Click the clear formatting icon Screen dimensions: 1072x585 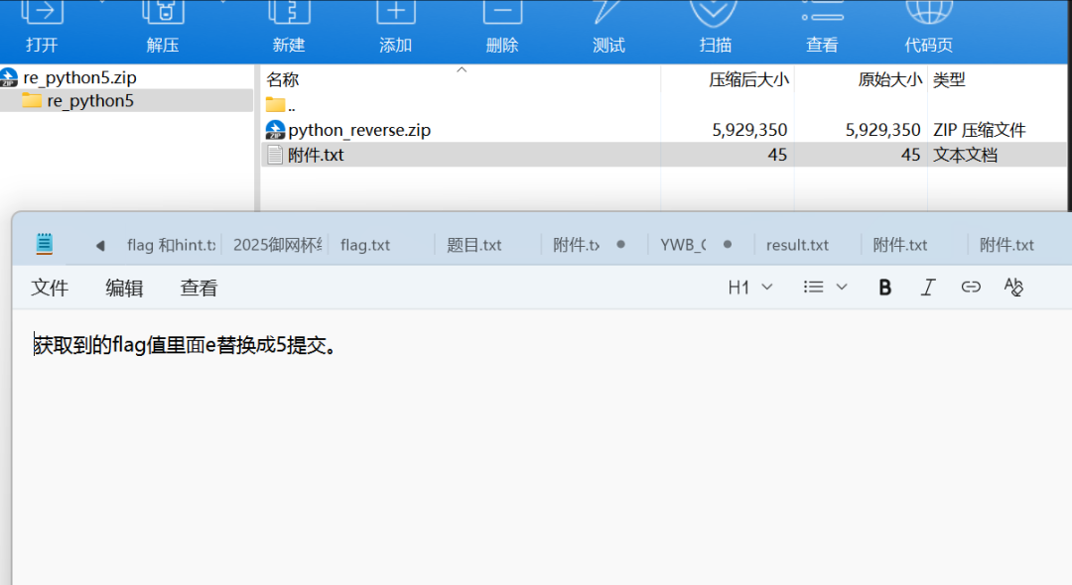click(1013, 288)
